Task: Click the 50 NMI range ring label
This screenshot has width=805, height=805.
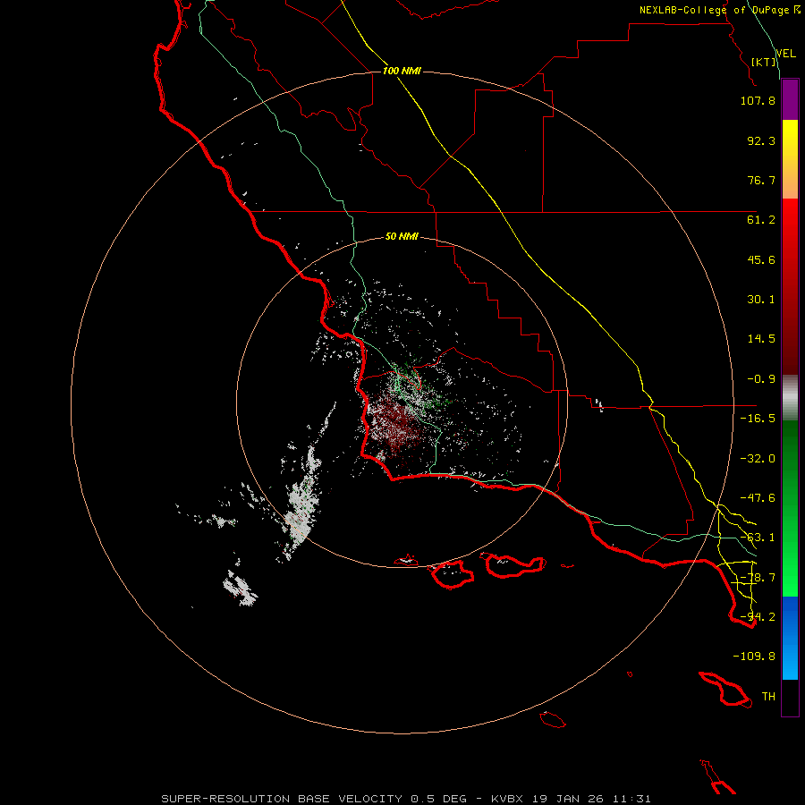Action: coord(402,236)
